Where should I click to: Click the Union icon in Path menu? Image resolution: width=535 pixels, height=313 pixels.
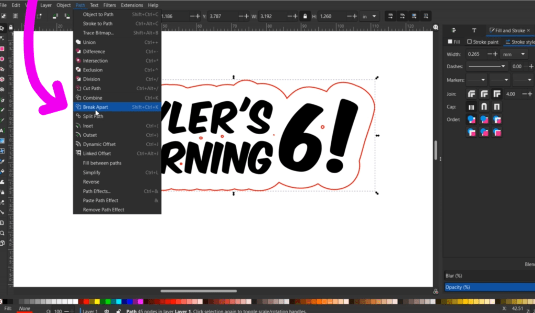point(78,42)
